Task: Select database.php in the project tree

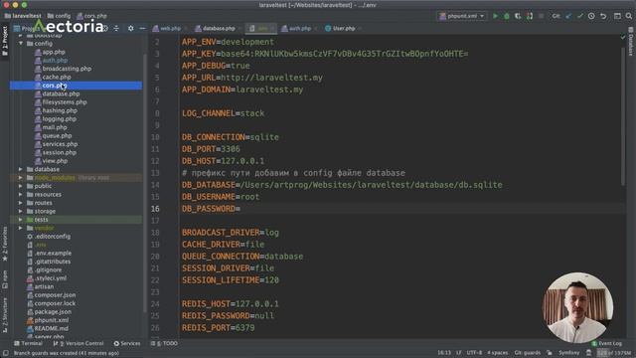Action: [x=61, y=93]
